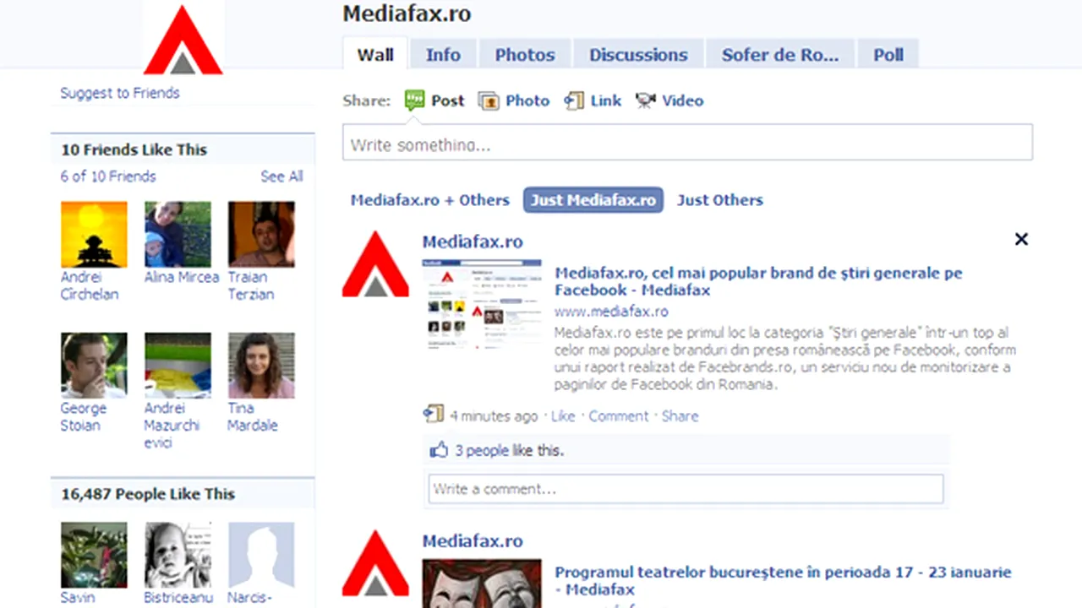Open Narcis default silhouette avatar

pyautogui.click(x=261, y=555)
